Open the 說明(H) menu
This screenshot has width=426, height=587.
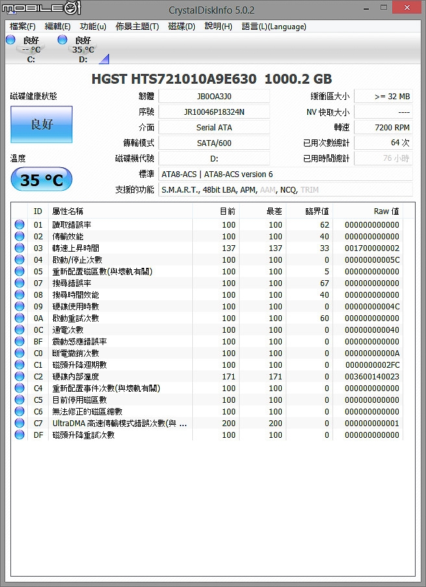pos(218,27)
